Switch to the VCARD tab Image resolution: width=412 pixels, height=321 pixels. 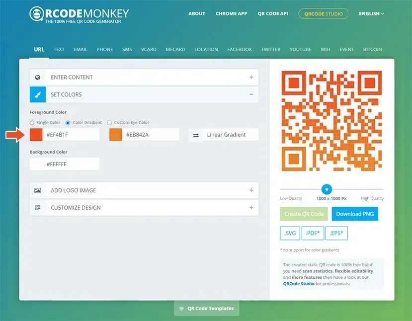pos(149,49)
